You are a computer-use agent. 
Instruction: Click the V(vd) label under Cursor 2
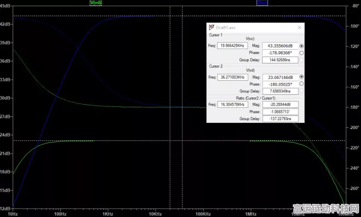point(250,70)
